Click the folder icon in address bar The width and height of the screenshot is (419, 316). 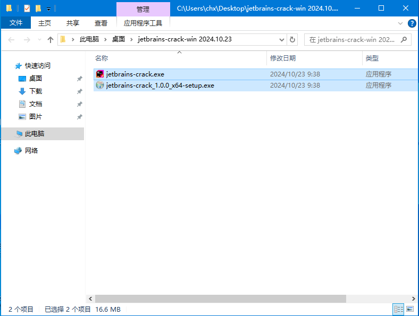point(63,39)
